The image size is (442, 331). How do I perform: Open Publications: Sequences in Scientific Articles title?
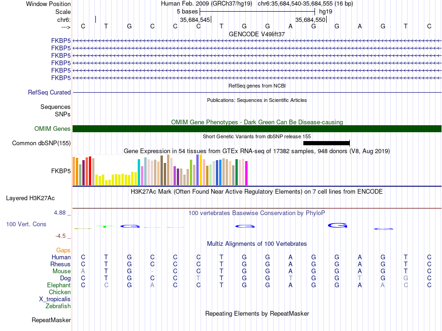click(257, 100)
